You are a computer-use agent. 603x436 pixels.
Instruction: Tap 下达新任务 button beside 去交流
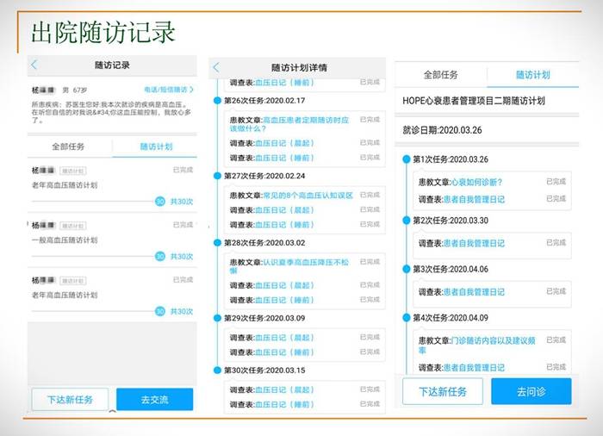(x=70, y=400)
